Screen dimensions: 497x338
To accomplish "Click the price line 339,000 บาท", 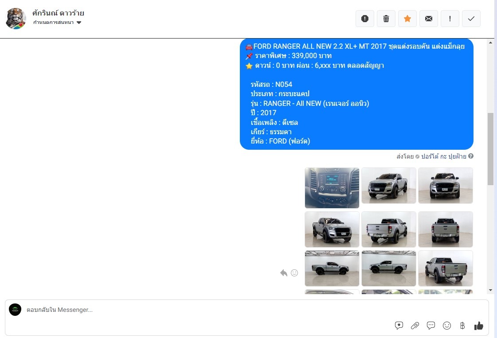I will 293,56.
